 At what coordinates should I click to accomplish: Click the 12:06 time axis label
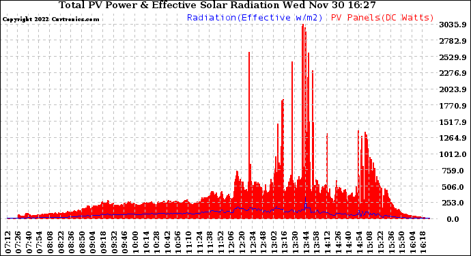(231, 242)
